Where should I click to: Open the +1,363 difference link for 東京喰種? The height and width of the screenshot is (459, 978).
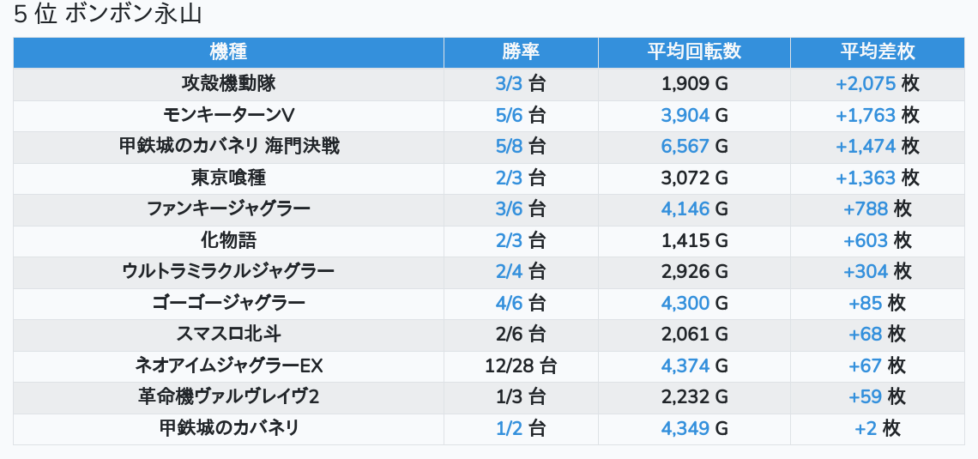pos(865,178)
